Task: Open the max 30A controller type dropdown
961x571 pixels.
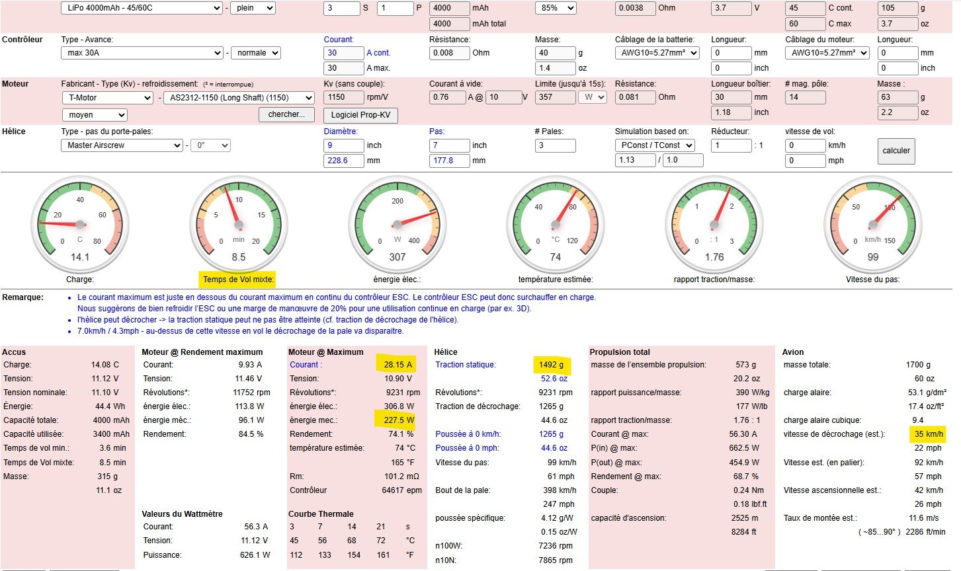Action: tap(142, 53)
